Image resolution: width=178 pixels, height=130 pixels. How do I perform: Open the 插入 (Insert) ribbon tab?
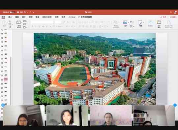point(10,17)
